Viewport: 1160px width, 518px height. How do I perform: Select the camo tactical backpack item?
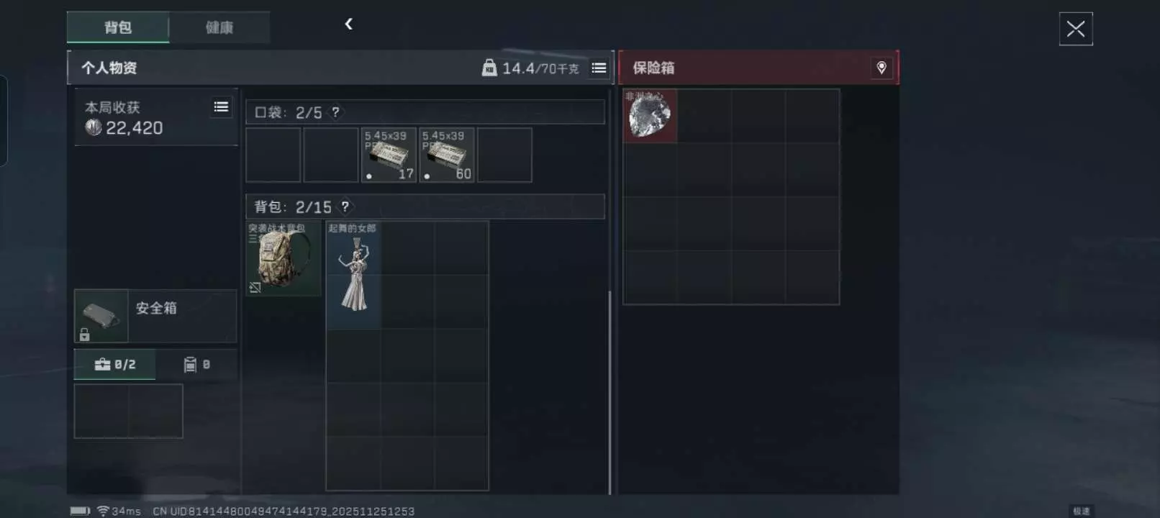tap(284, 258)
